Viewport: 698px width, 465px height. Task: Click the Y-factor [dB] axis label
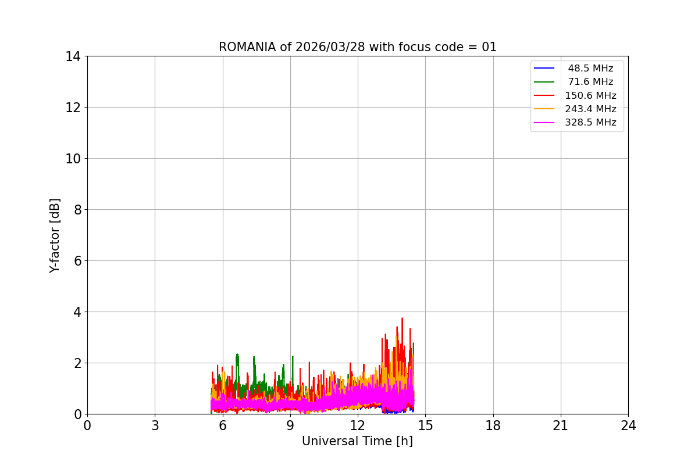pyautogui.click(x=55, y=235)
